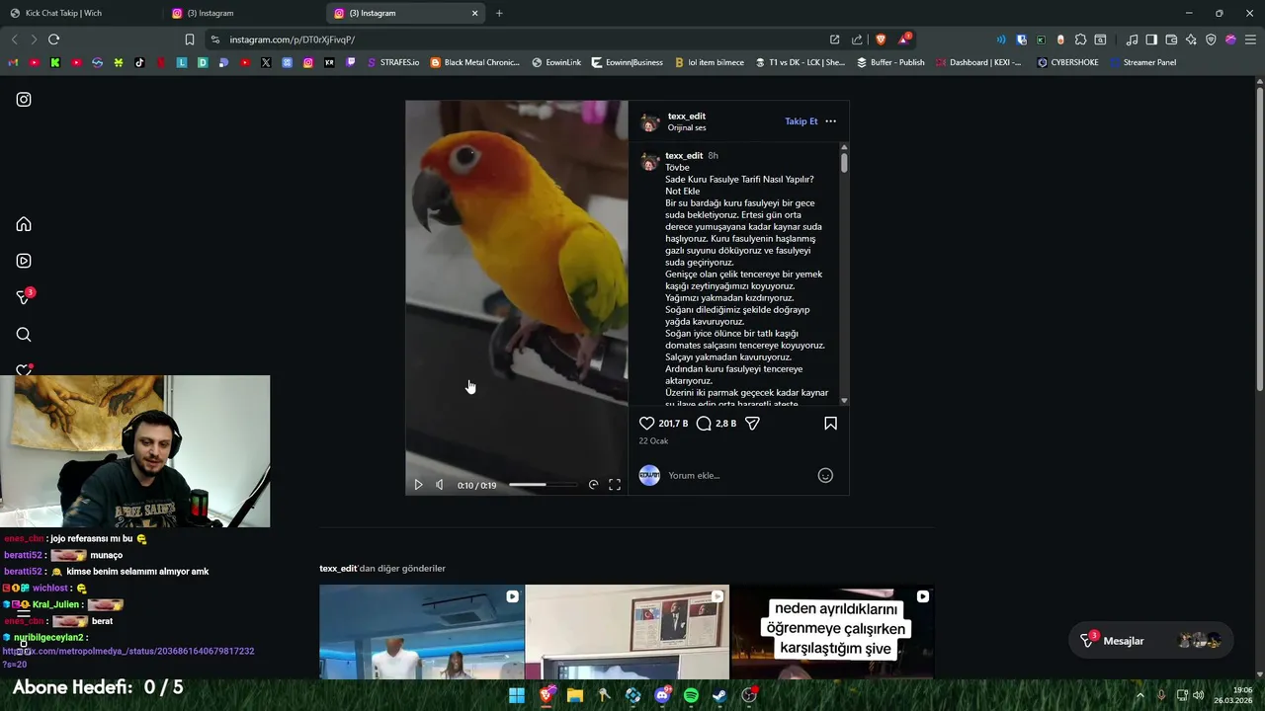Screen dimensions: 1265x711
Task: Open the first related post thumbnail
Action: [422, 632]
